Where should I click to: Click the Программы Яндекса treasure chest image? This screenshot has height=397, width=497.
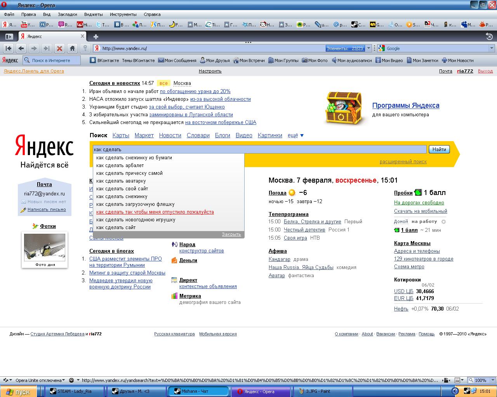point(345,108)
